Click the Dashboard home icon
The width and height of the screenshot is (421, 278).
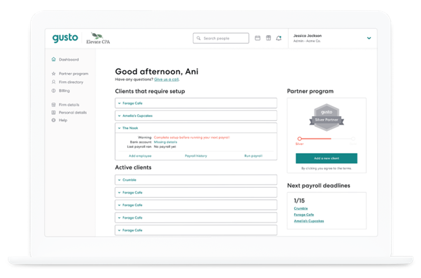[x=54, y=59]
